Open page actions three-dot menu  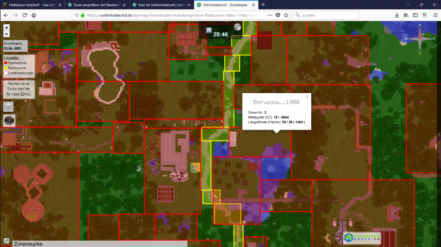(270, 15)
